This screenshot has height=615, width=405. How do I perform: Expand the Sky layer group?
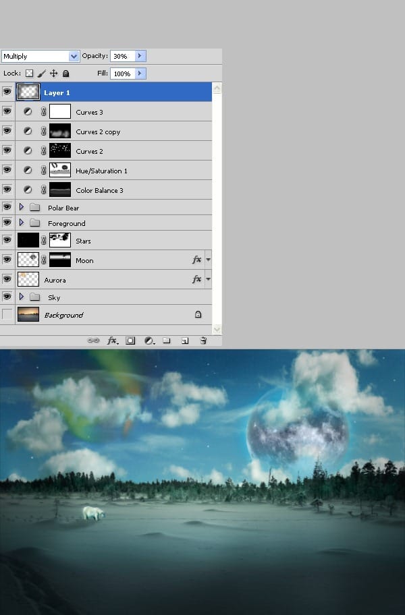22,297
